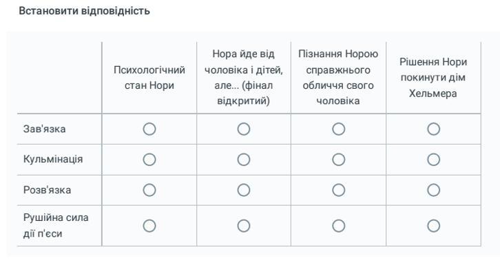
Task: Click the Кульмінація row label
Action: [53, 159]
